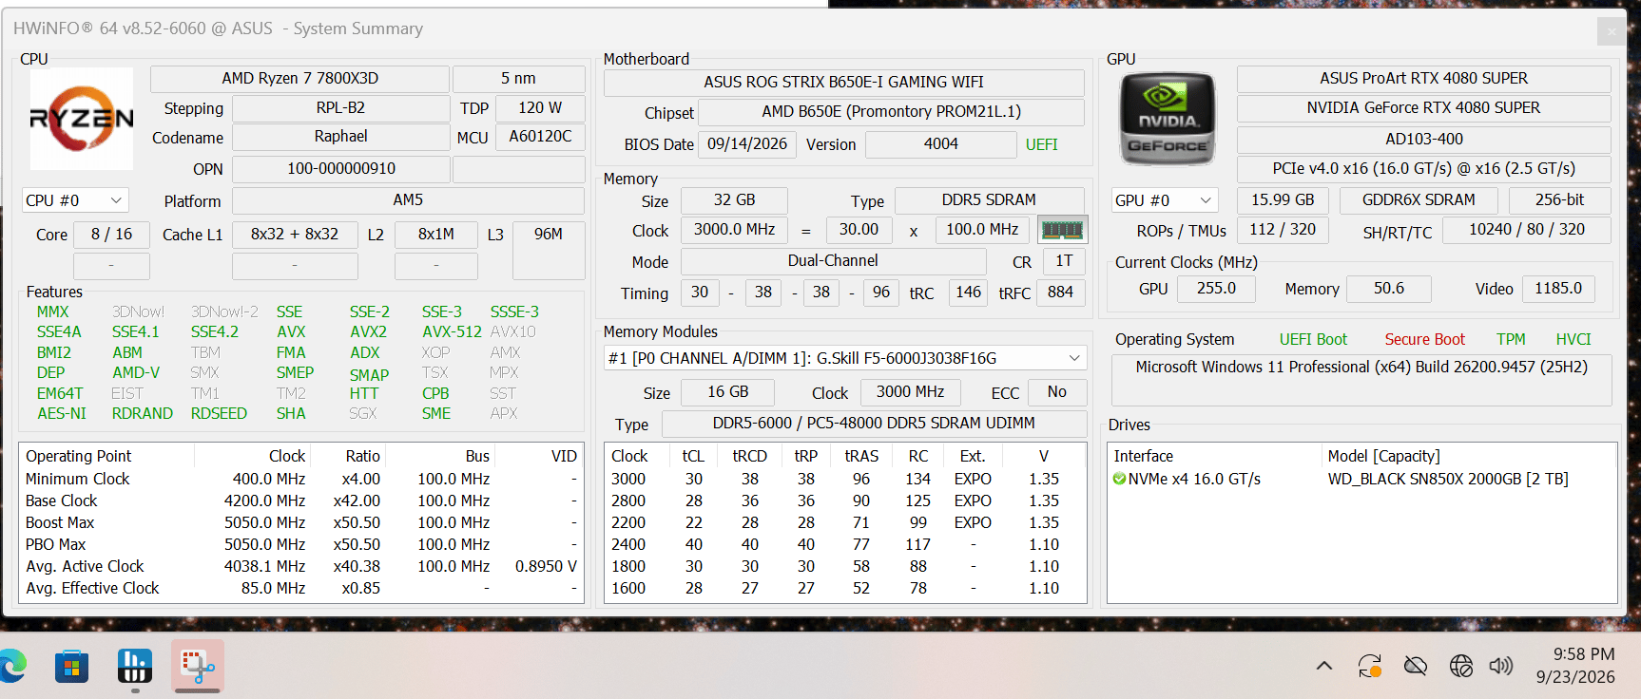The image size is (1641, 699).
Task: Click the TDP 120 W value
Action: pyautogui.click(x=540, y=108)
